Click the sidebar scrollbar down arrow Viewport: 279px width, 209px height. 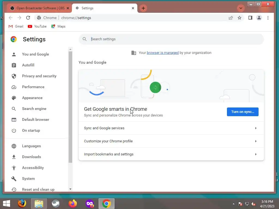click(71, 189)
